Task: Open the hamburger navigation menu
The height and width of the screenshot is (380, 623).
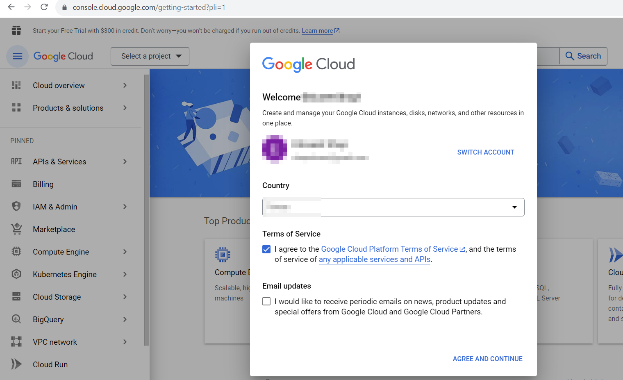Action: (17, 56)
